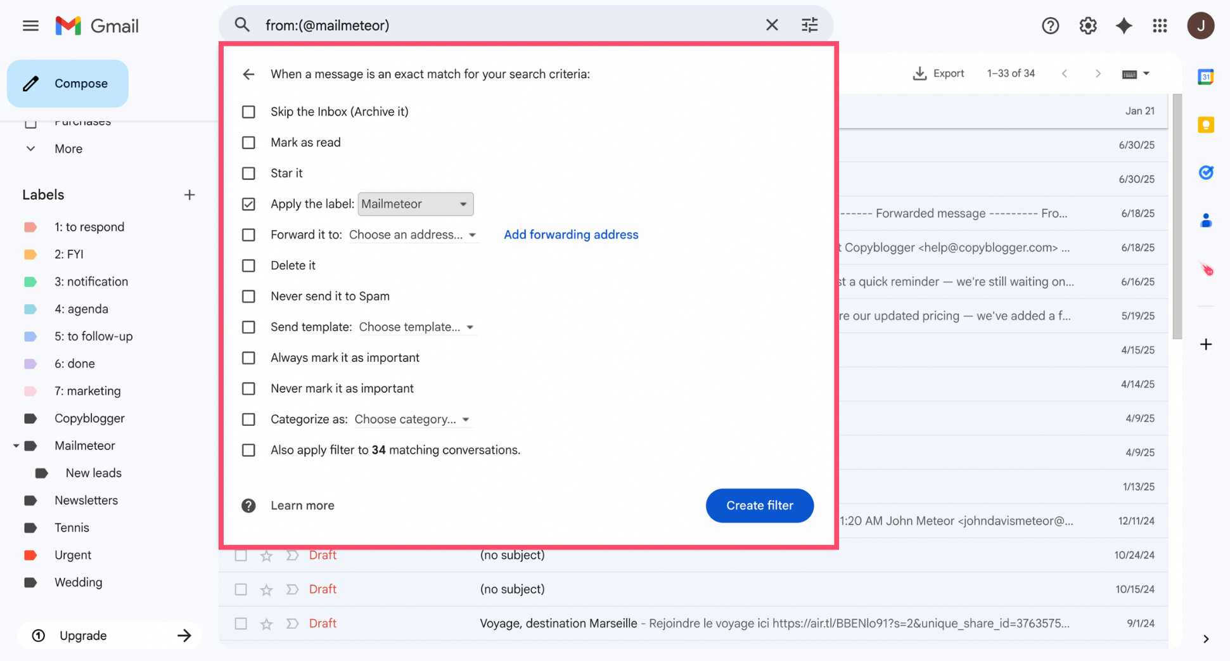Click the back arrow in the filter dialog
Image resolution: width=1230 pixels, height=661 pixels.
coord(248,74)
